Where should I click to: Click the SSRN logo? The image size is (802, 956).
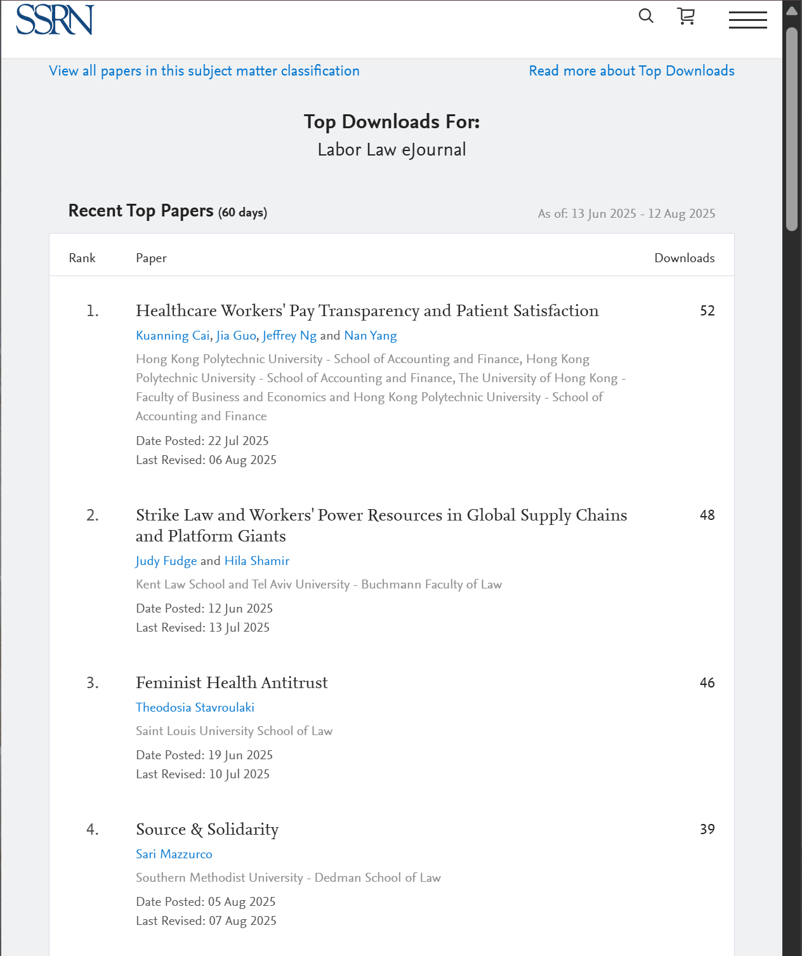(55, 20)
